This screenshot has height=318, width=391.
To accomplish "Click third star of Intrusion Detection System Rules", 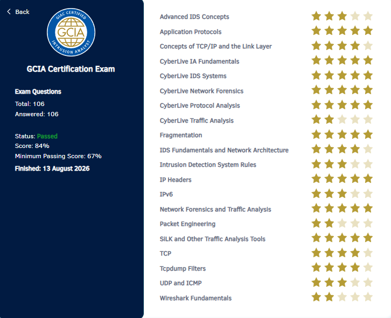I will (342, 164).
